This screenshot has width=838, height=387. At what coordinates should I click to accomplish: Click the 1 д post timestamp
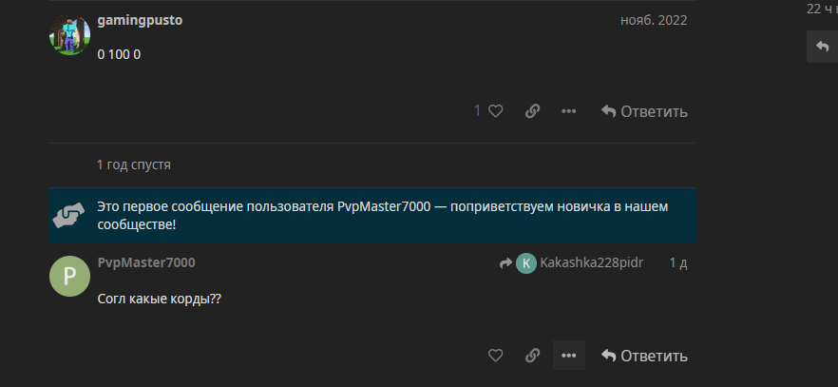coord(678,262)
